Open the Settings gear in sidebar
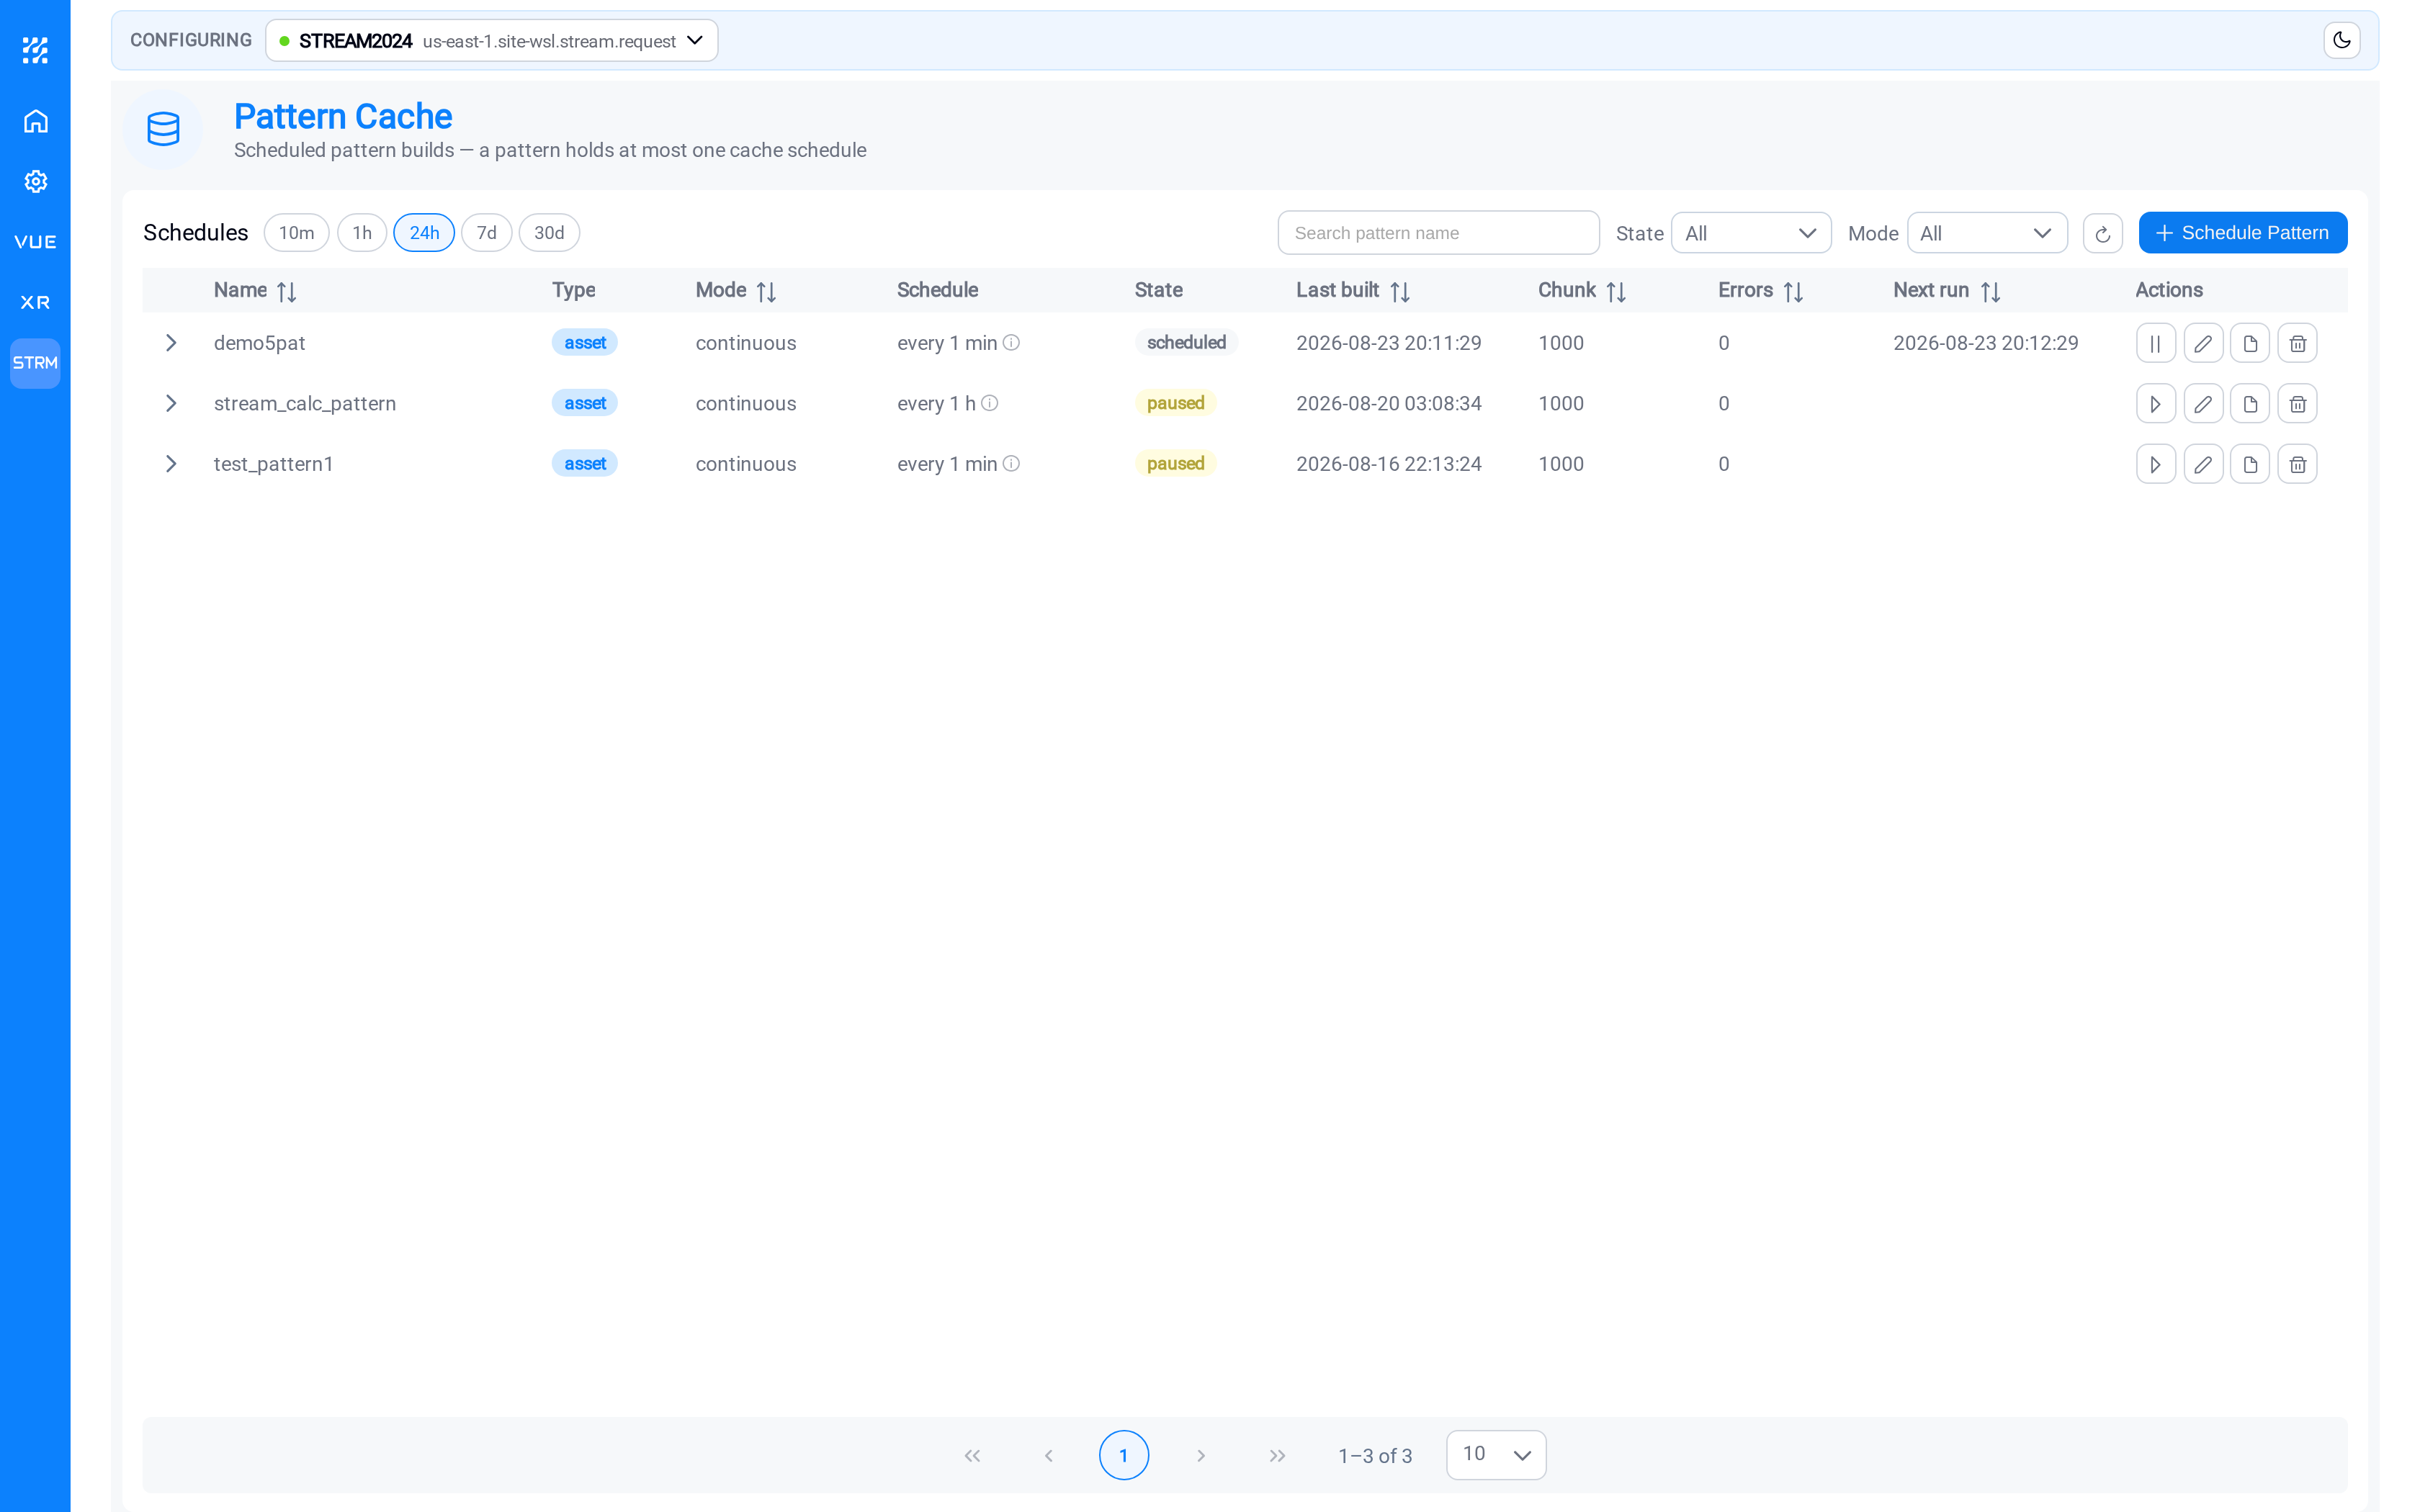Screen dimensions: 2420x1512 36,182
